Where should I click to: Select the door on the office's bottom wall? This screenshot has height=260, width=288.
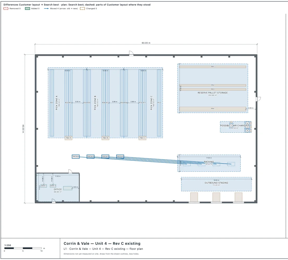coord(53,201)
